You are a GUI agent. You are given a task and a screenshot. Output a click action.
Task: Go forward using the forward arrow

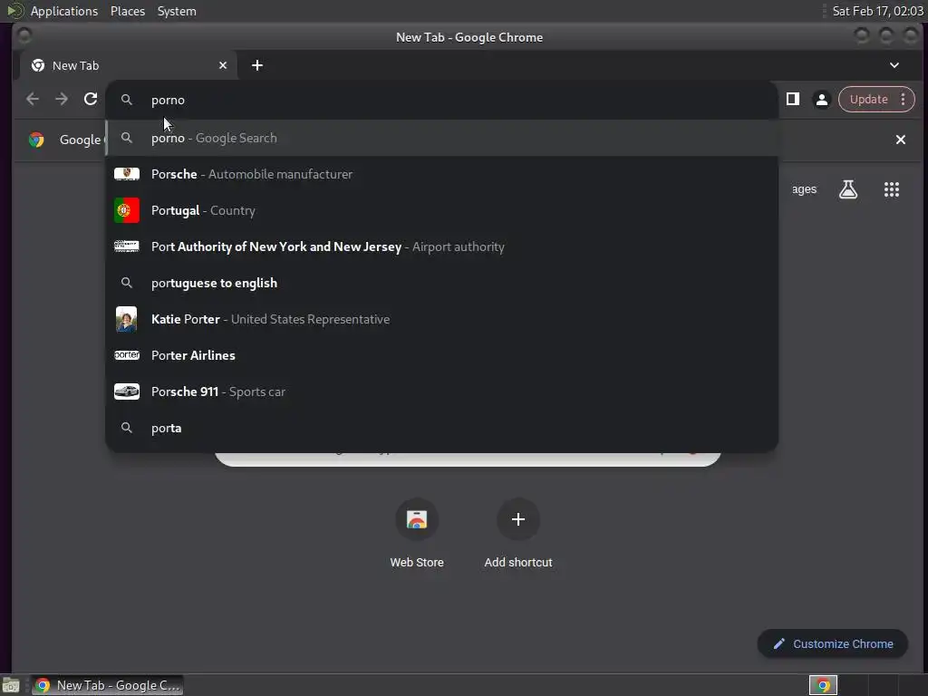pyautogui.click(x=62, y=99)
